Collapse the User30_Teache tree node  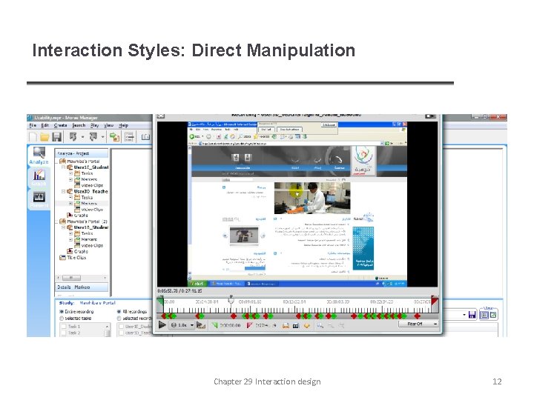coord(63,192)
